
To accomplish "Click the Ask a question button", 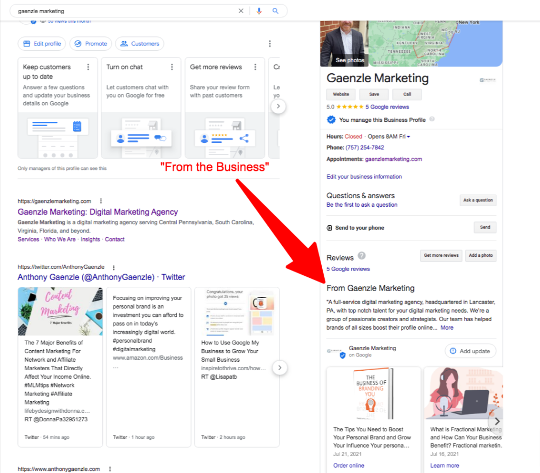I will (478, 200).
